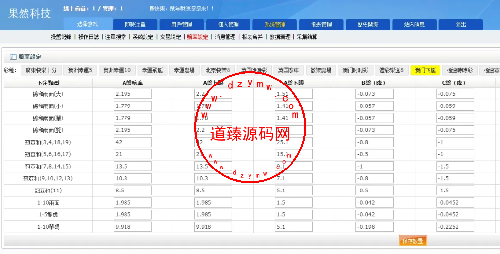
Task: Edit B盤(降) field for 總和兩面(大)
Action: (375, 94)
